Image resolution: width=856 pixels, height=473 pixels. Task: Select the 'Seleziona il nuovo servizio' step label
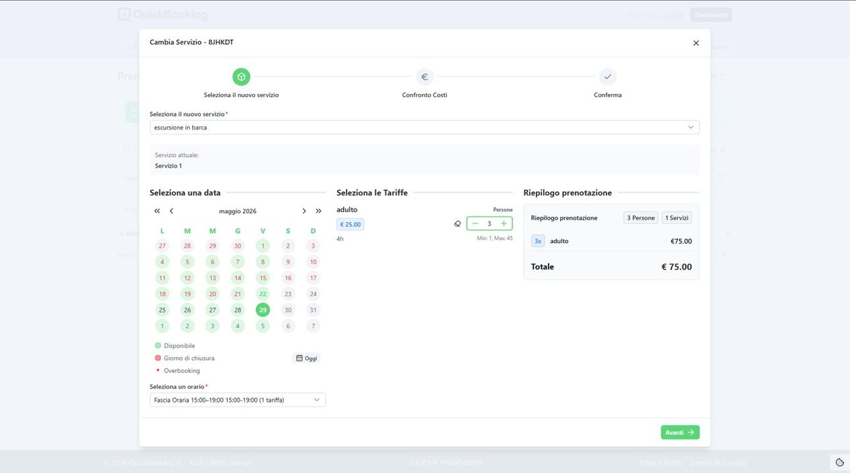(241, 95)
